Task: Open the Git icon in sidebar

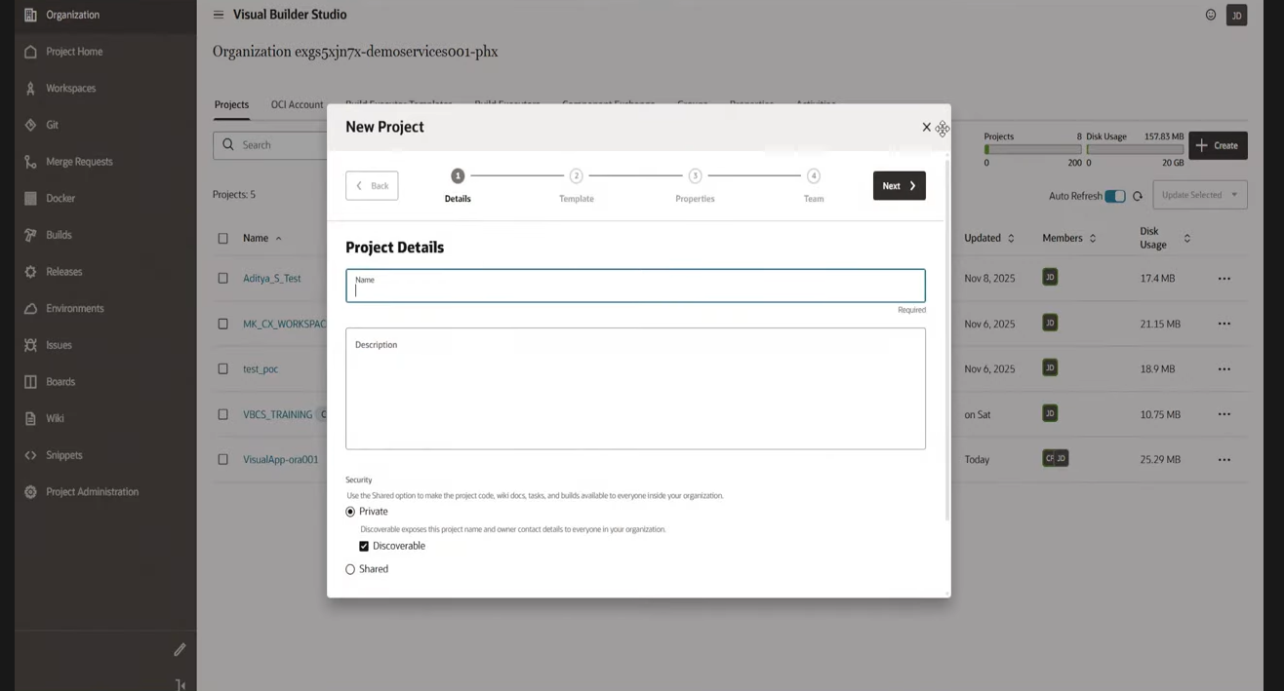Action: (x=30, y=125)
